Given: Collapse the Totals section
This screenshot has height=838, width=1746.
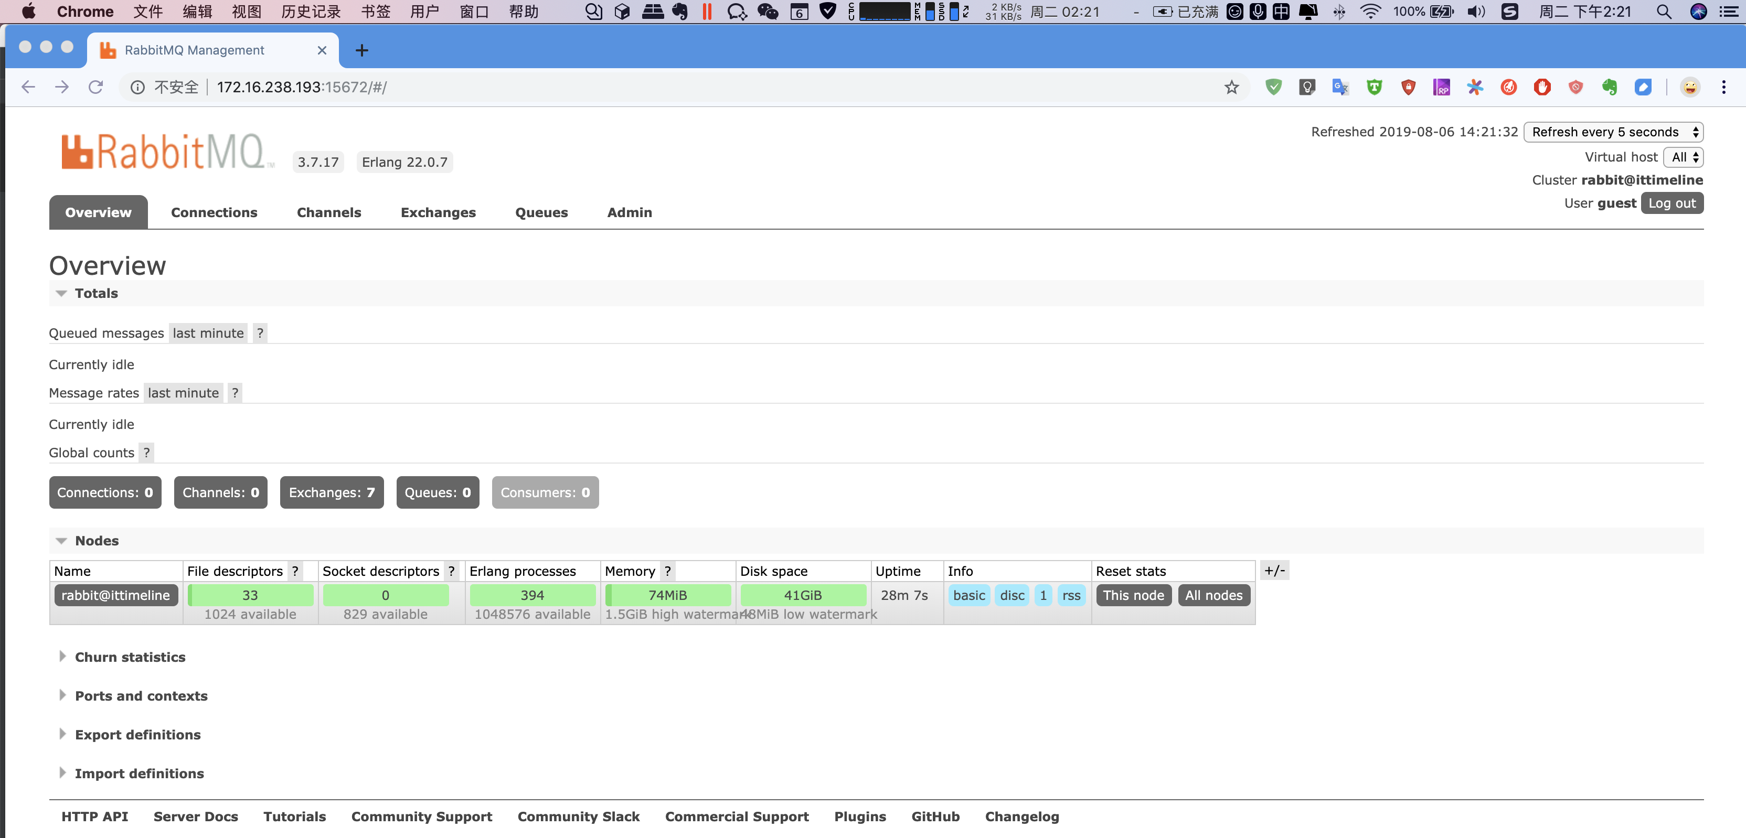Looking at the screenshot, I should [x=62, y=293].
